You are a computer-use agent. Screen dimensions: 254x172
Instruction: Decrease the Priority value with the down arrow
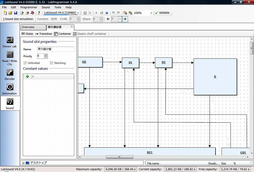(46, 57)
